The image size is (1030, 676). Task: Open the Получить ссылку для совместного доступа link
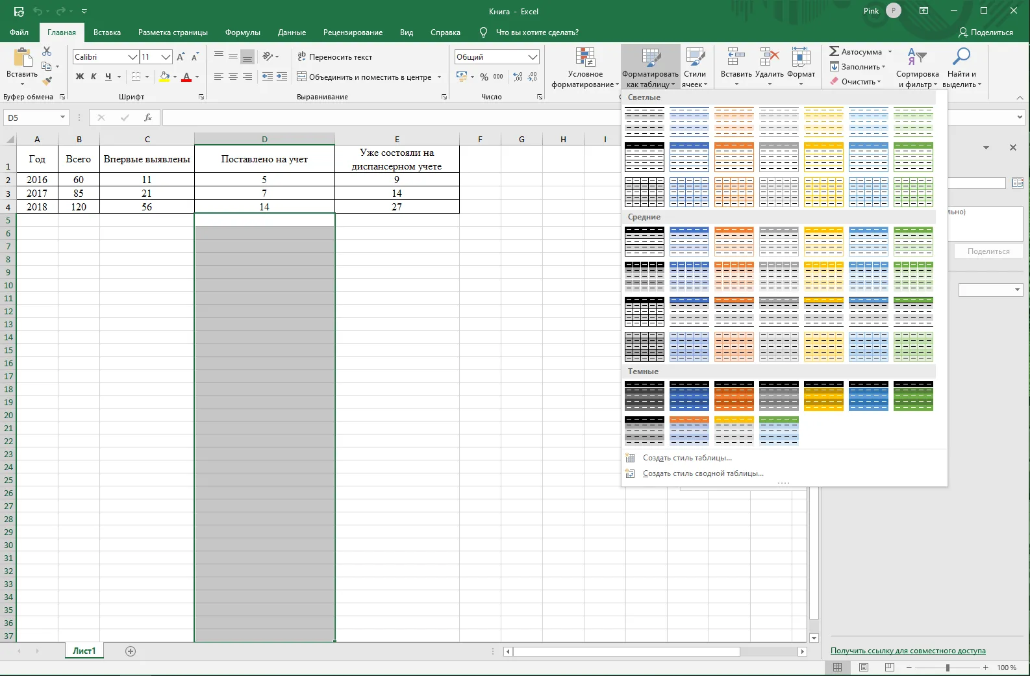tap(908, 651)
